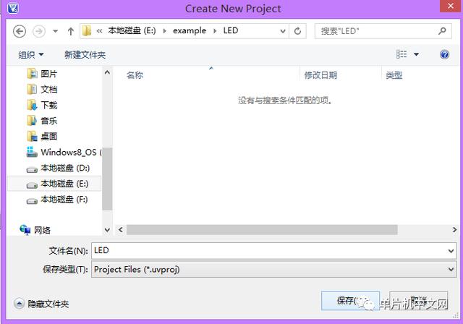Expand the 保存类型 file type combo box
Image resolution: width=463 pixels, height=324 pixels.
273,269
